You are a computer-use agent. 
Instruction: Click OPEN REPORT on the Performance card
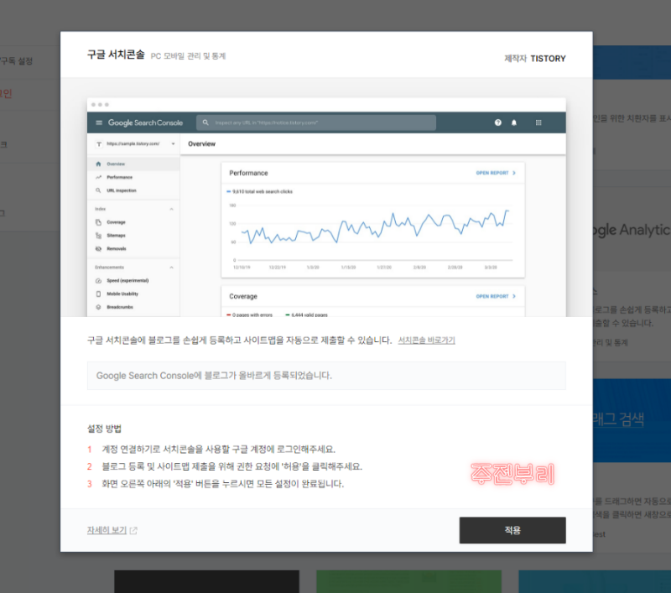pyautogui.click(x=496, y=173)
